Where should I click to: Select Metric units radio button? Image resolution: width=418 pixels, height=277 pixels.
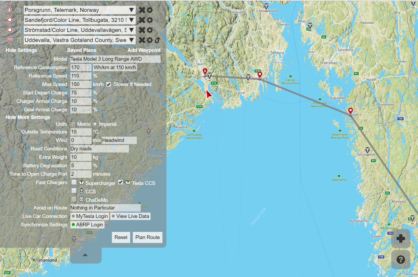(73, 124)
